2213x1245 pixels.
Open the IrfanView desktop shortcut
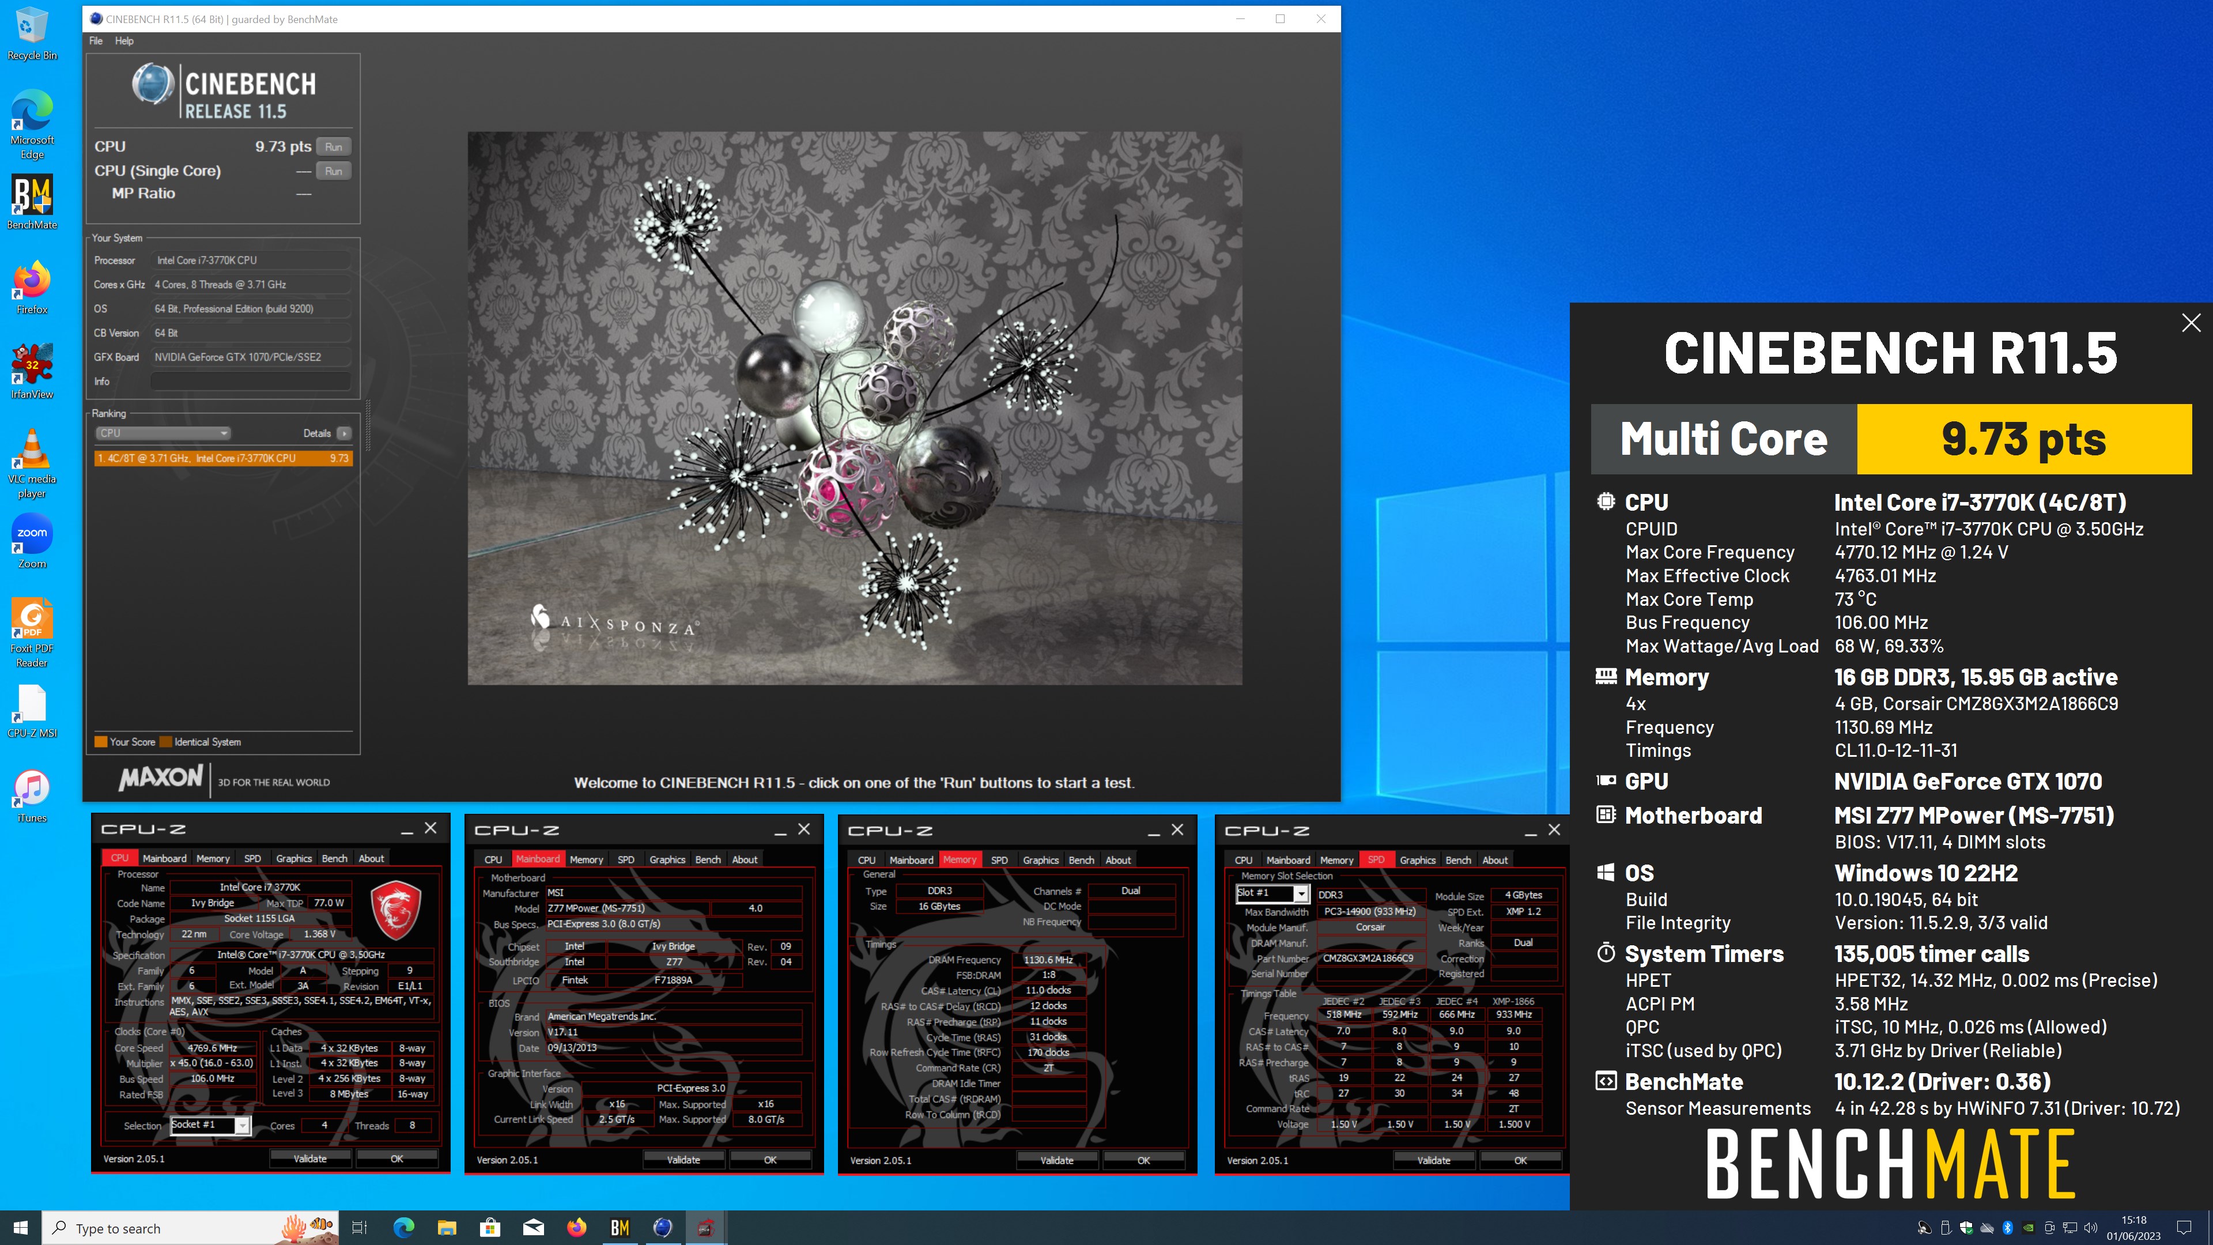[x=32, y=371]
